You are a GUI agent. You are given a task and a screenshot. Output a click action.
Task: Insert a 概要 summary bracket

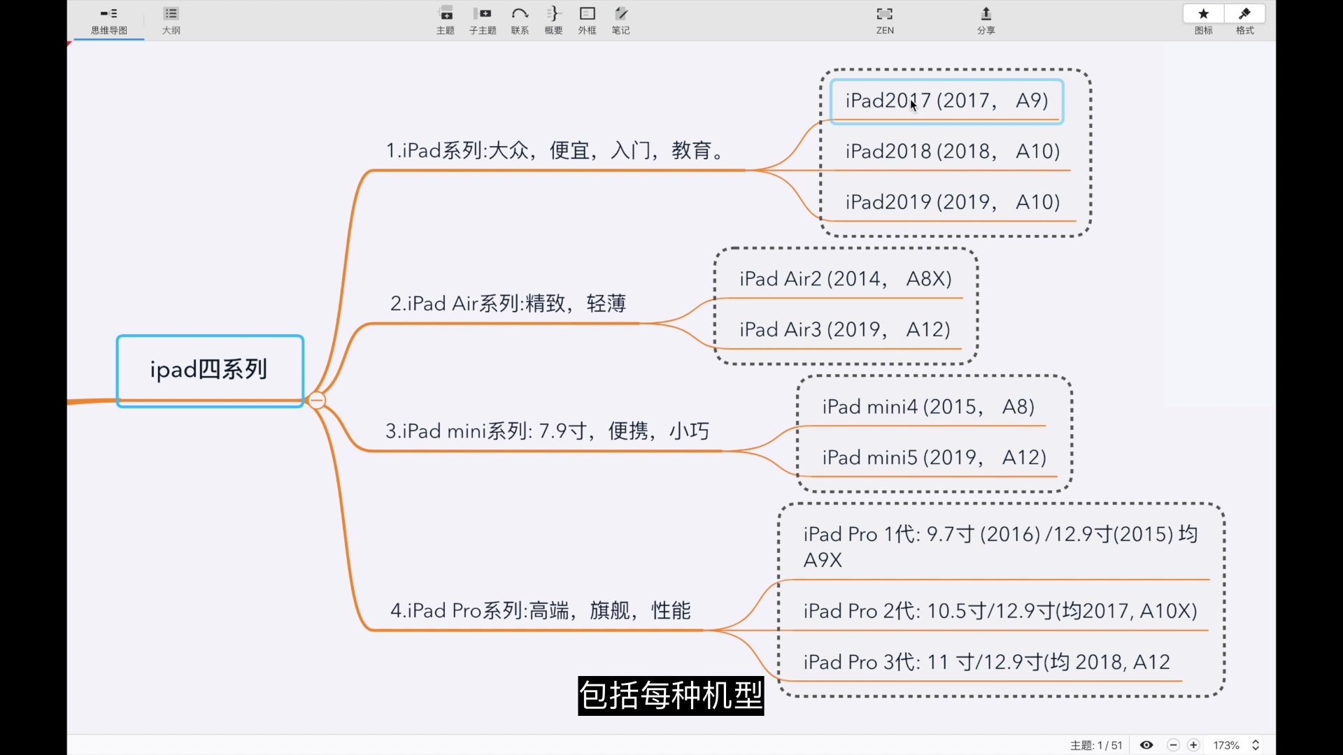(x=553, y=21)
